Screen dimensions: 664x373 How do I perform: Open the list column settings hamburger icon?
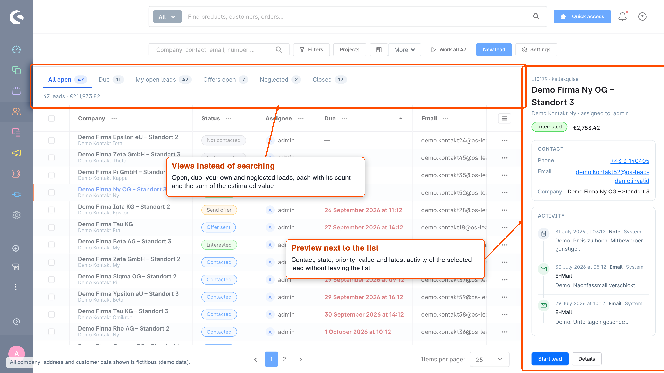pos(504,118)
